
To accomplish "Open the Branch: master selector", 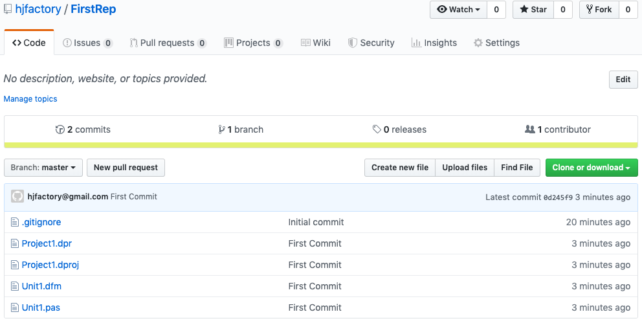I will pyautogui.click(x=43, y=168).
